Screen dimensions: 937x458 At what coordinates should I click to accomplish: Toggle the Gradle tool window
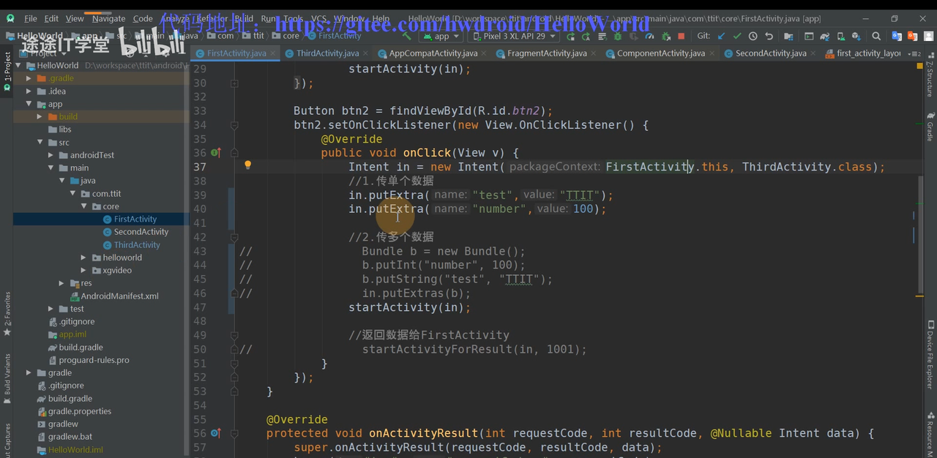point(930,127)
